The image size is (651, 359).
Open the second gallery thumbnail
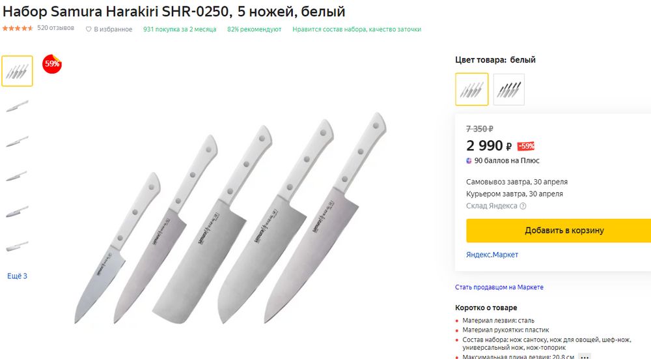[17, 106]
